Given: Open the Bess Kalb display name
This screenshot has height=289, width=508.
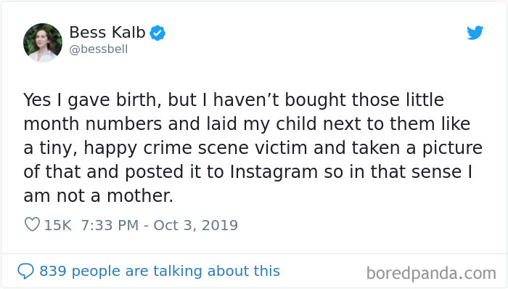Looking at the screenshot, I should pos(107,33).
